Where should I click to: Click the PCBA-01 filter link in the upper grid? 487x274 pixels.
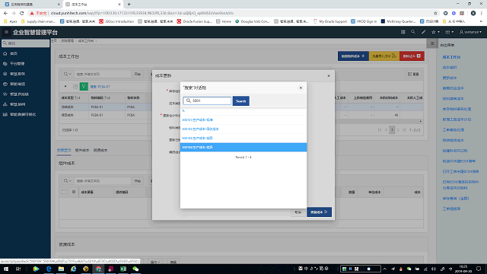[100, 87]
